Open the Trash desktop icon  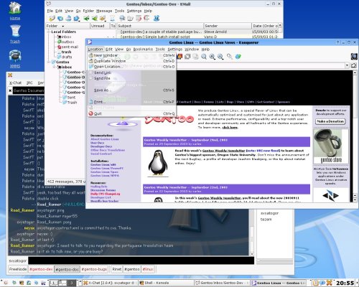(x=15, y=34)
